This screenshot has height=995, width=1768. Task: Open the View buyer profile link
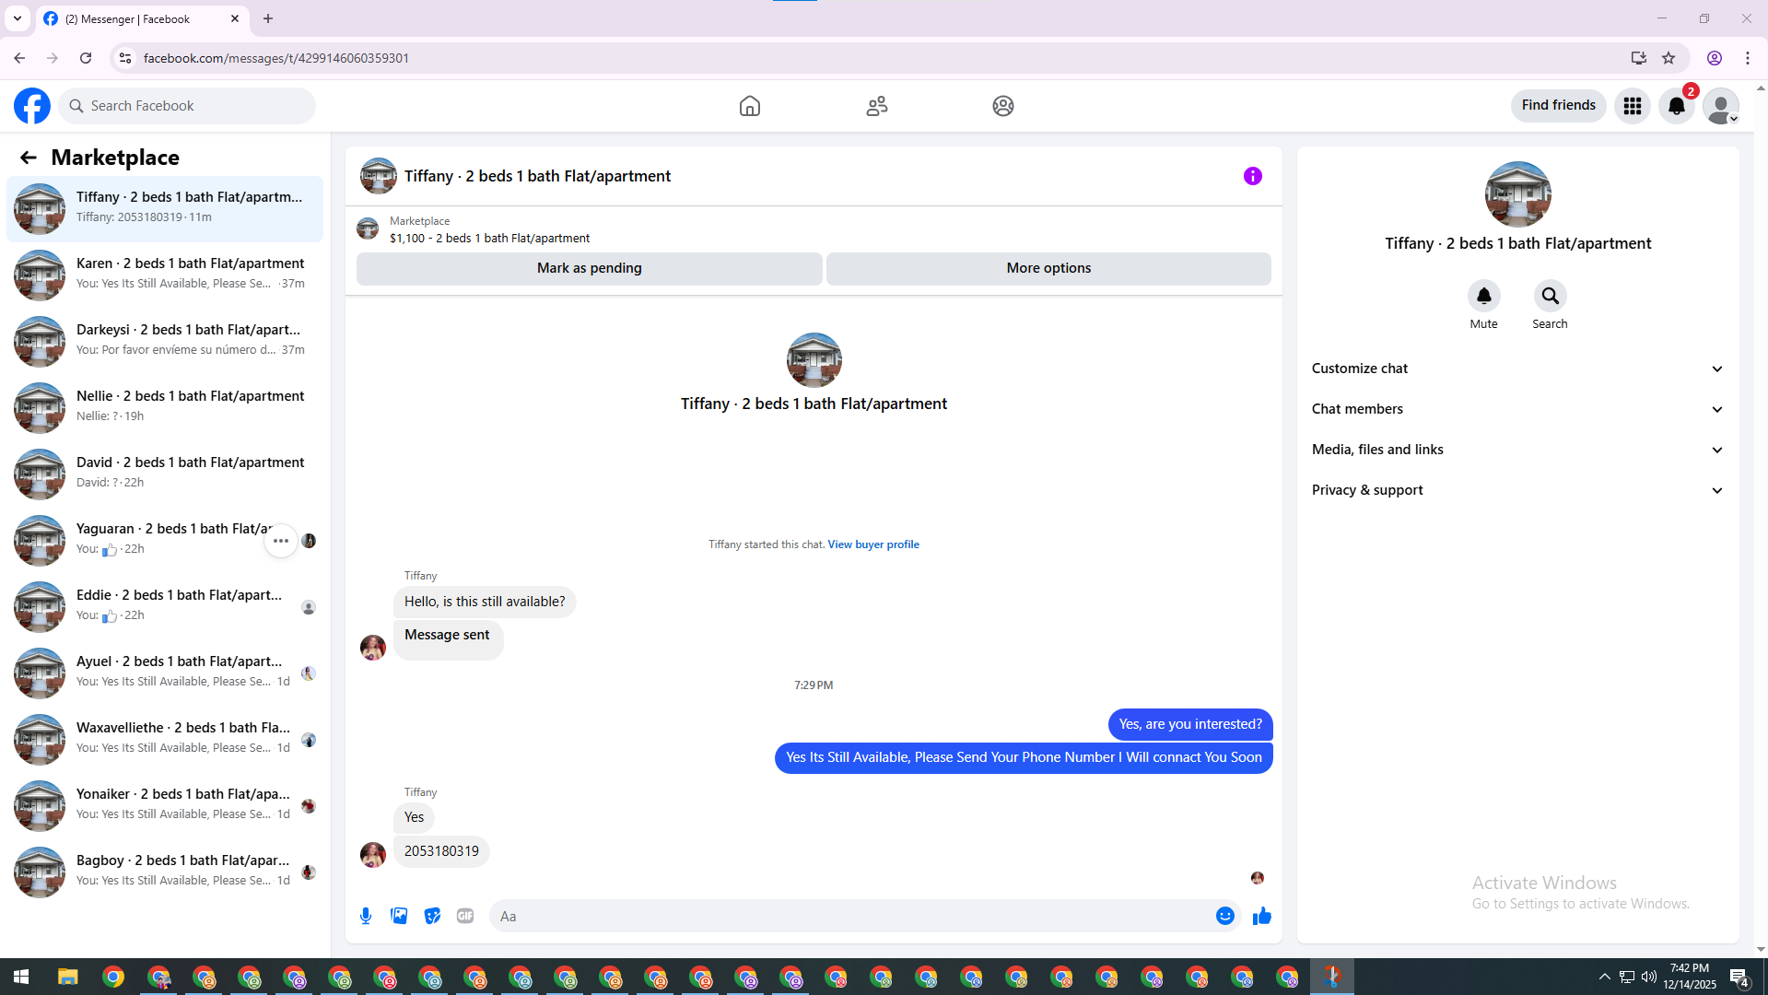point(872,544)
